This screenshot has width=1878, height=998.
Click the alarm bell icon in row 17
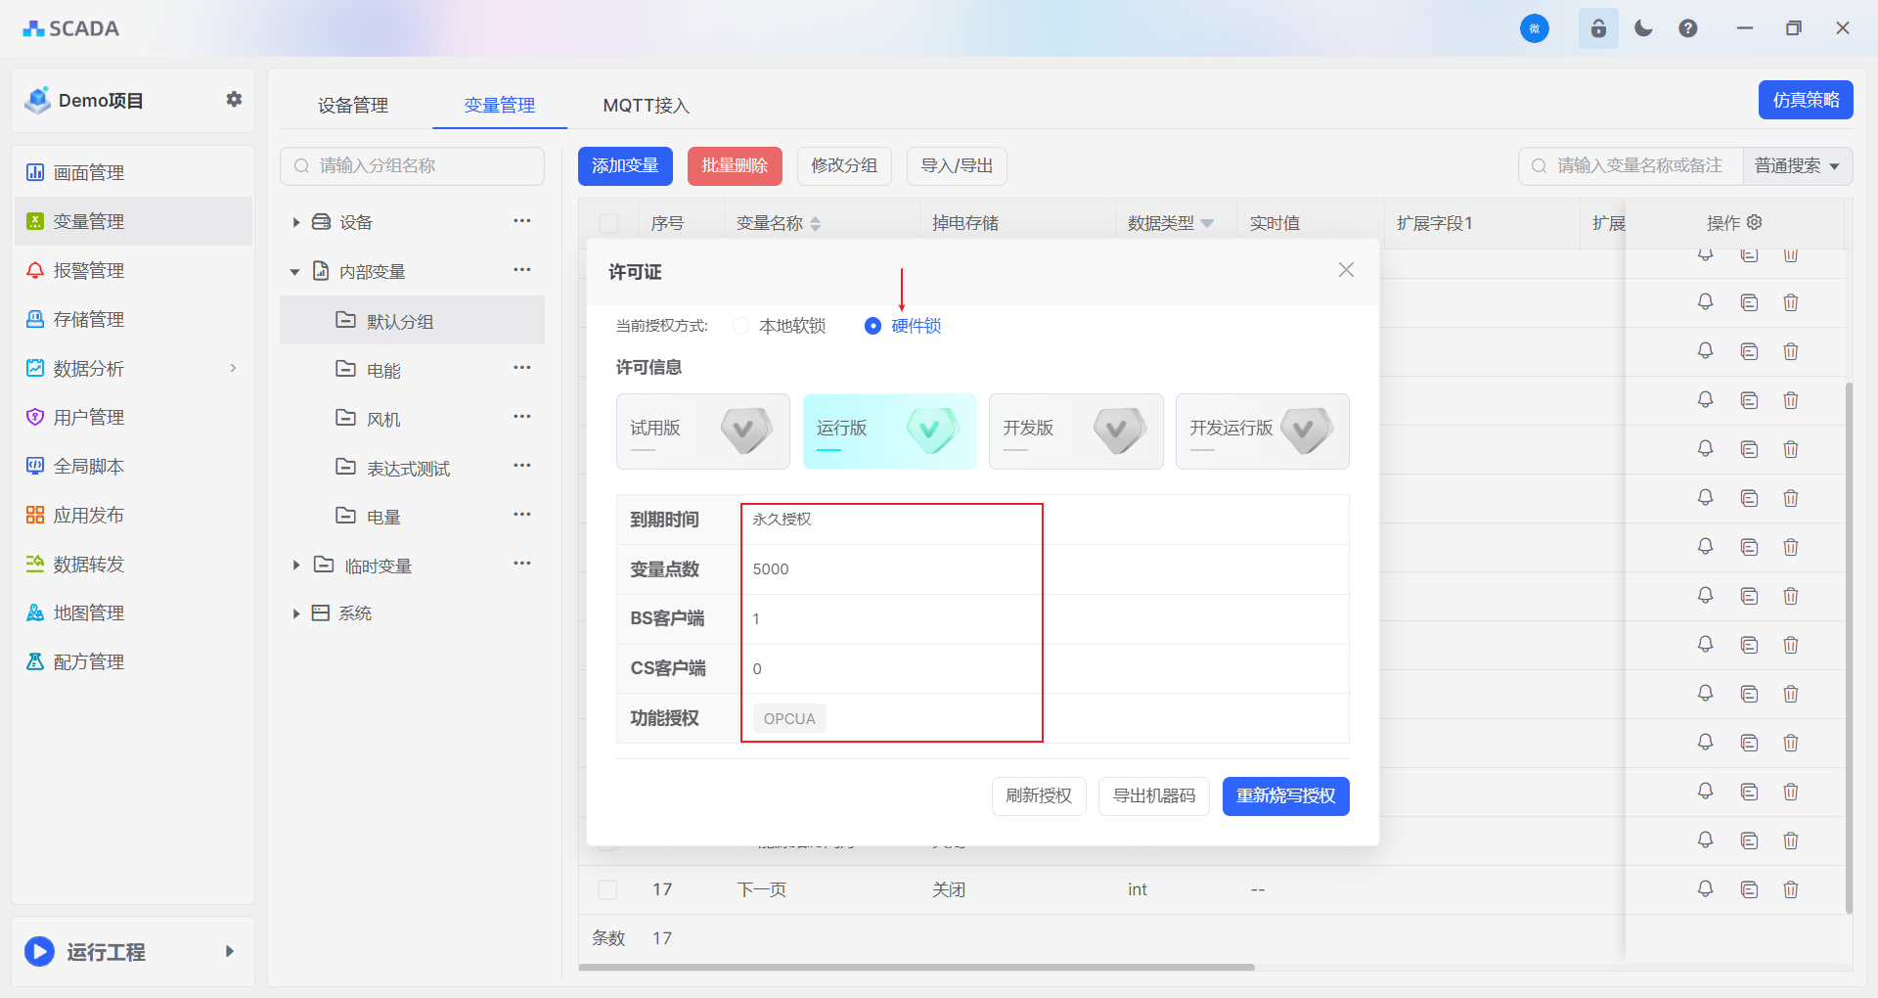(x=1705, y=889)
